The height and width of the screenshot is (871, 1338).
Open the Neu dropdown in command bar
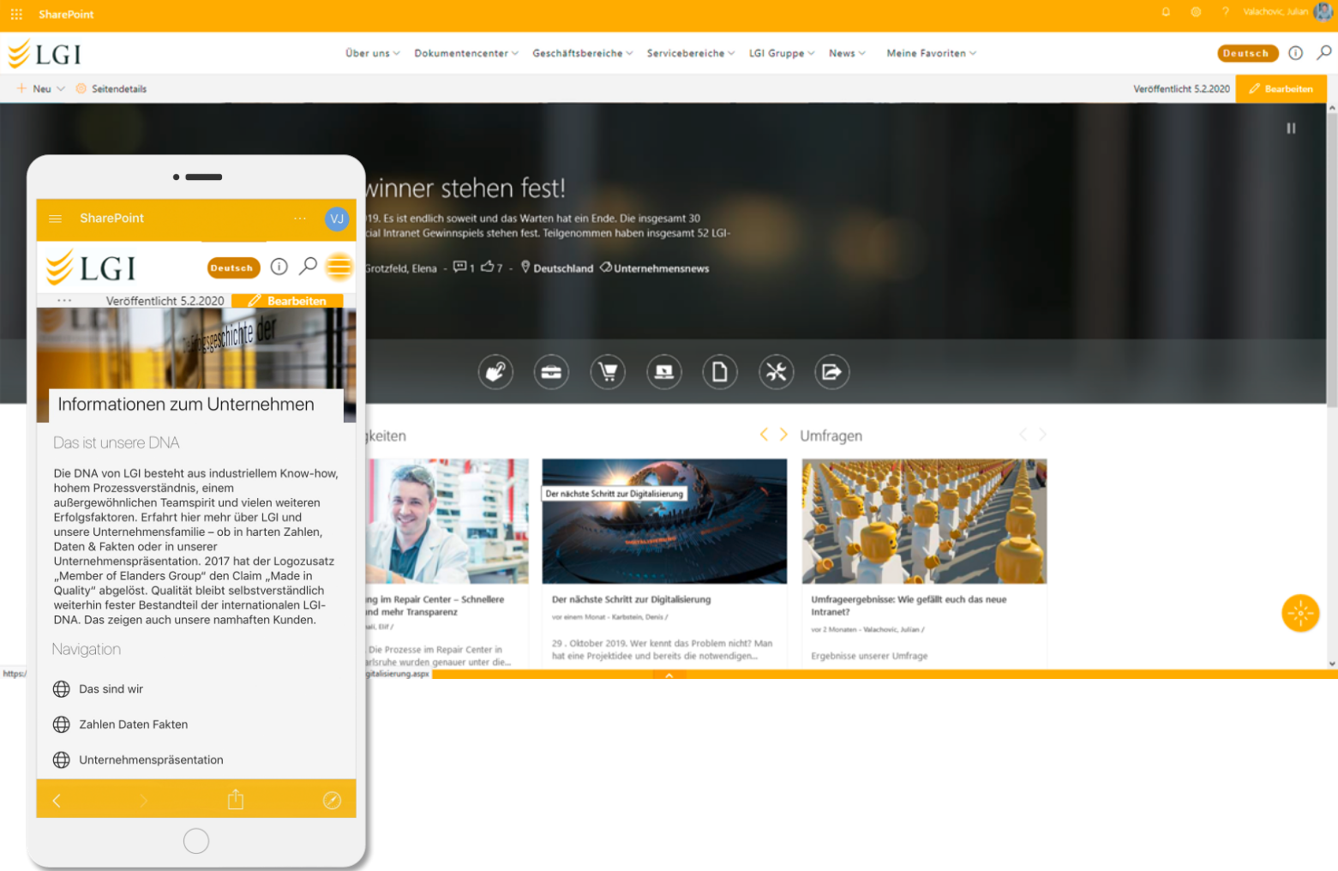[41, 88]
